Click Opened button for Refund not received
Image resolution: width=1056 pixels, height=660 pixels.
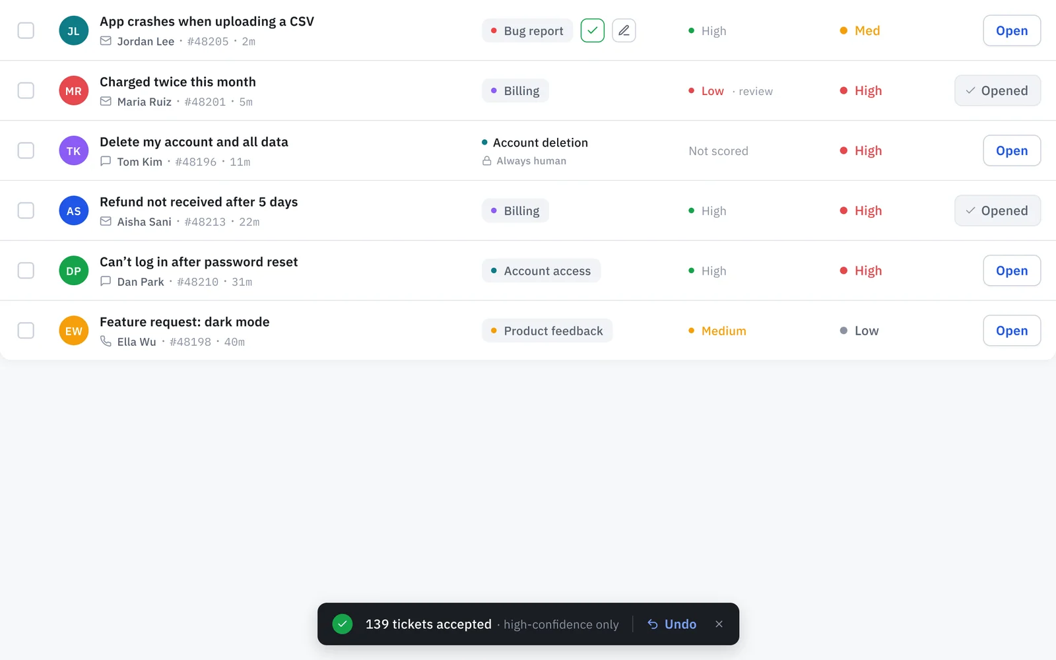(997, 211)
